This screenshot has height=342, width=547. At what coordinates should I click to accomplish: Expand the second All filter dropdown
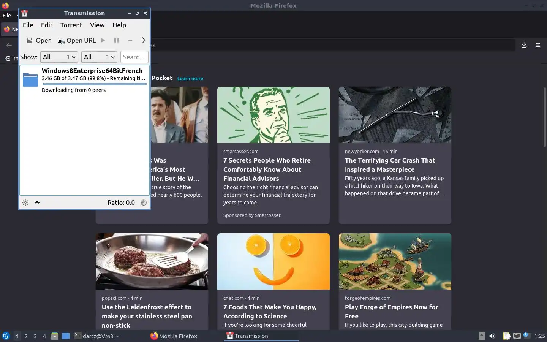[99, 57]
